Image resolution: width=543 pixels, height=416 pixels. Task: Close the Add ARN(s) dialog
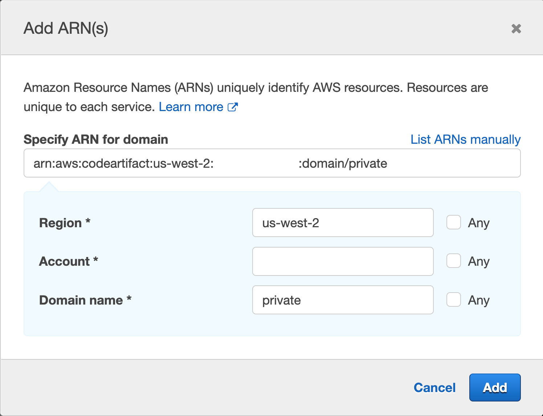click(x=517, y=28)
